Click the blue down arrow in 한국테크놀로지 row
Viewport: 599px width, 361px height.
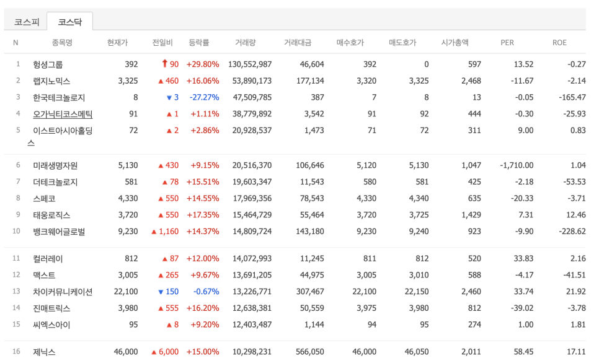169,98
